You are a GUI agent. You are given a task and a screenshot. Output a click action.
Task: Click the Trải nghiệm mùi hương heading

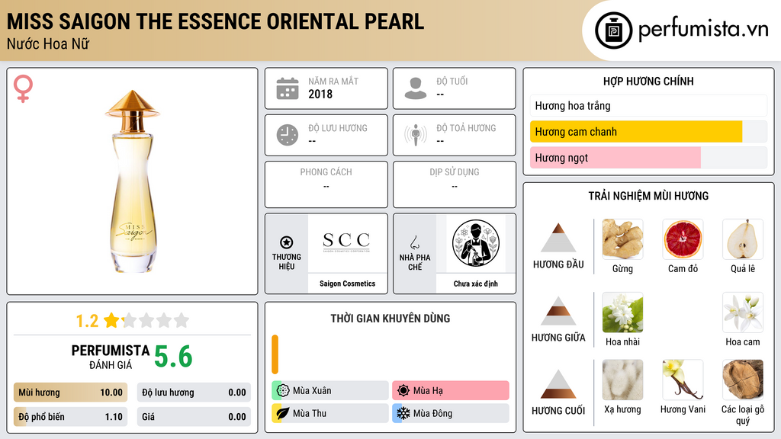coord(648,196)
